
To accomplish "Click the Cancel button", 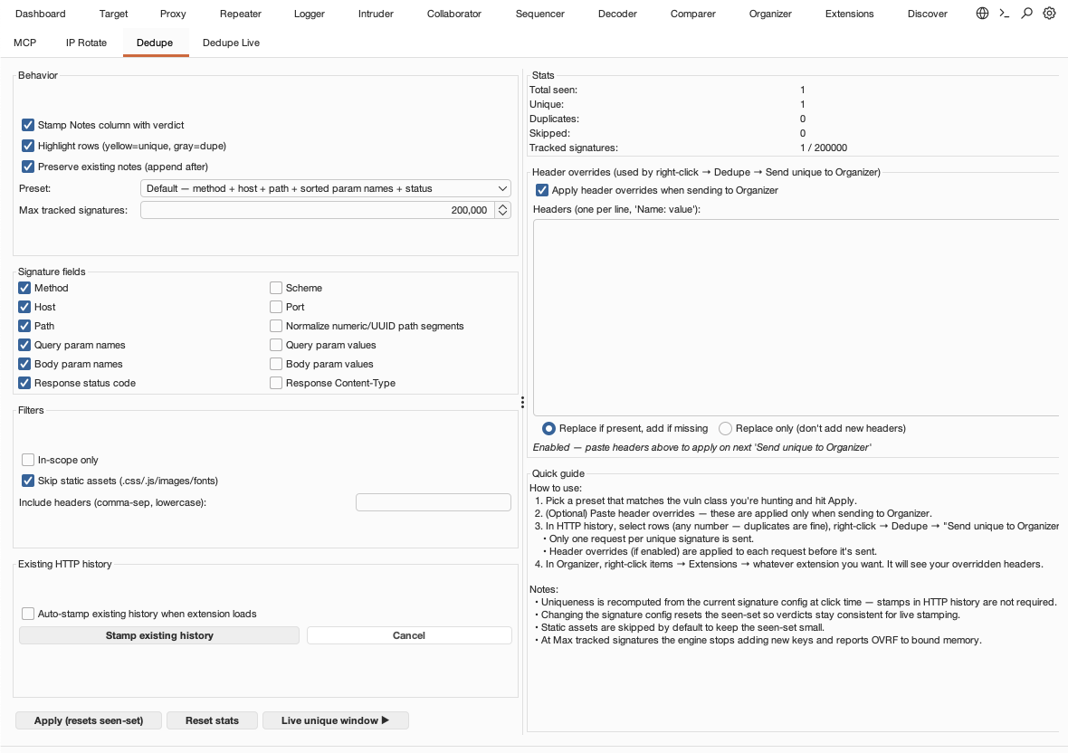I will coord(409,635).
